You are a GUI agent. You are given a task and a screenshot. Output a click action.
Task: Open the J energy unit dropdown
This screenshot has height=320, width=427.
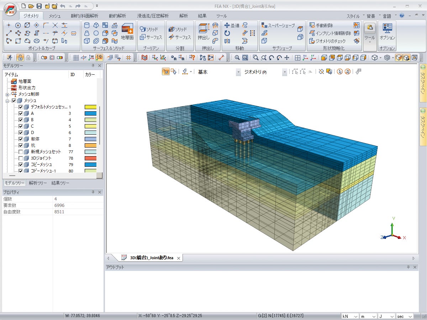coord(386,316)
